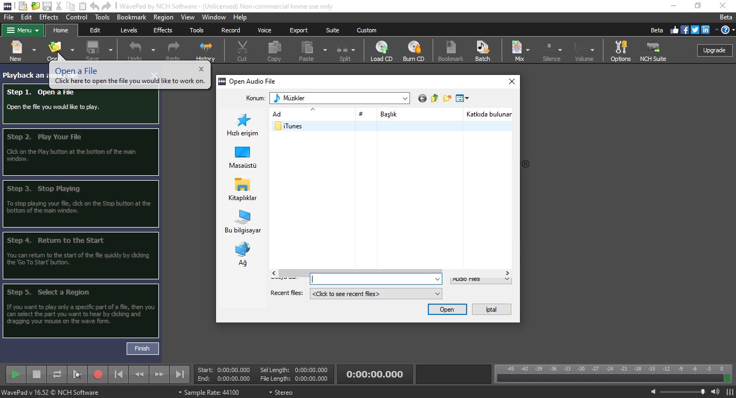Open the Sample Rate dropdown in status bar

pyautogui.click(x=209, y=393)
